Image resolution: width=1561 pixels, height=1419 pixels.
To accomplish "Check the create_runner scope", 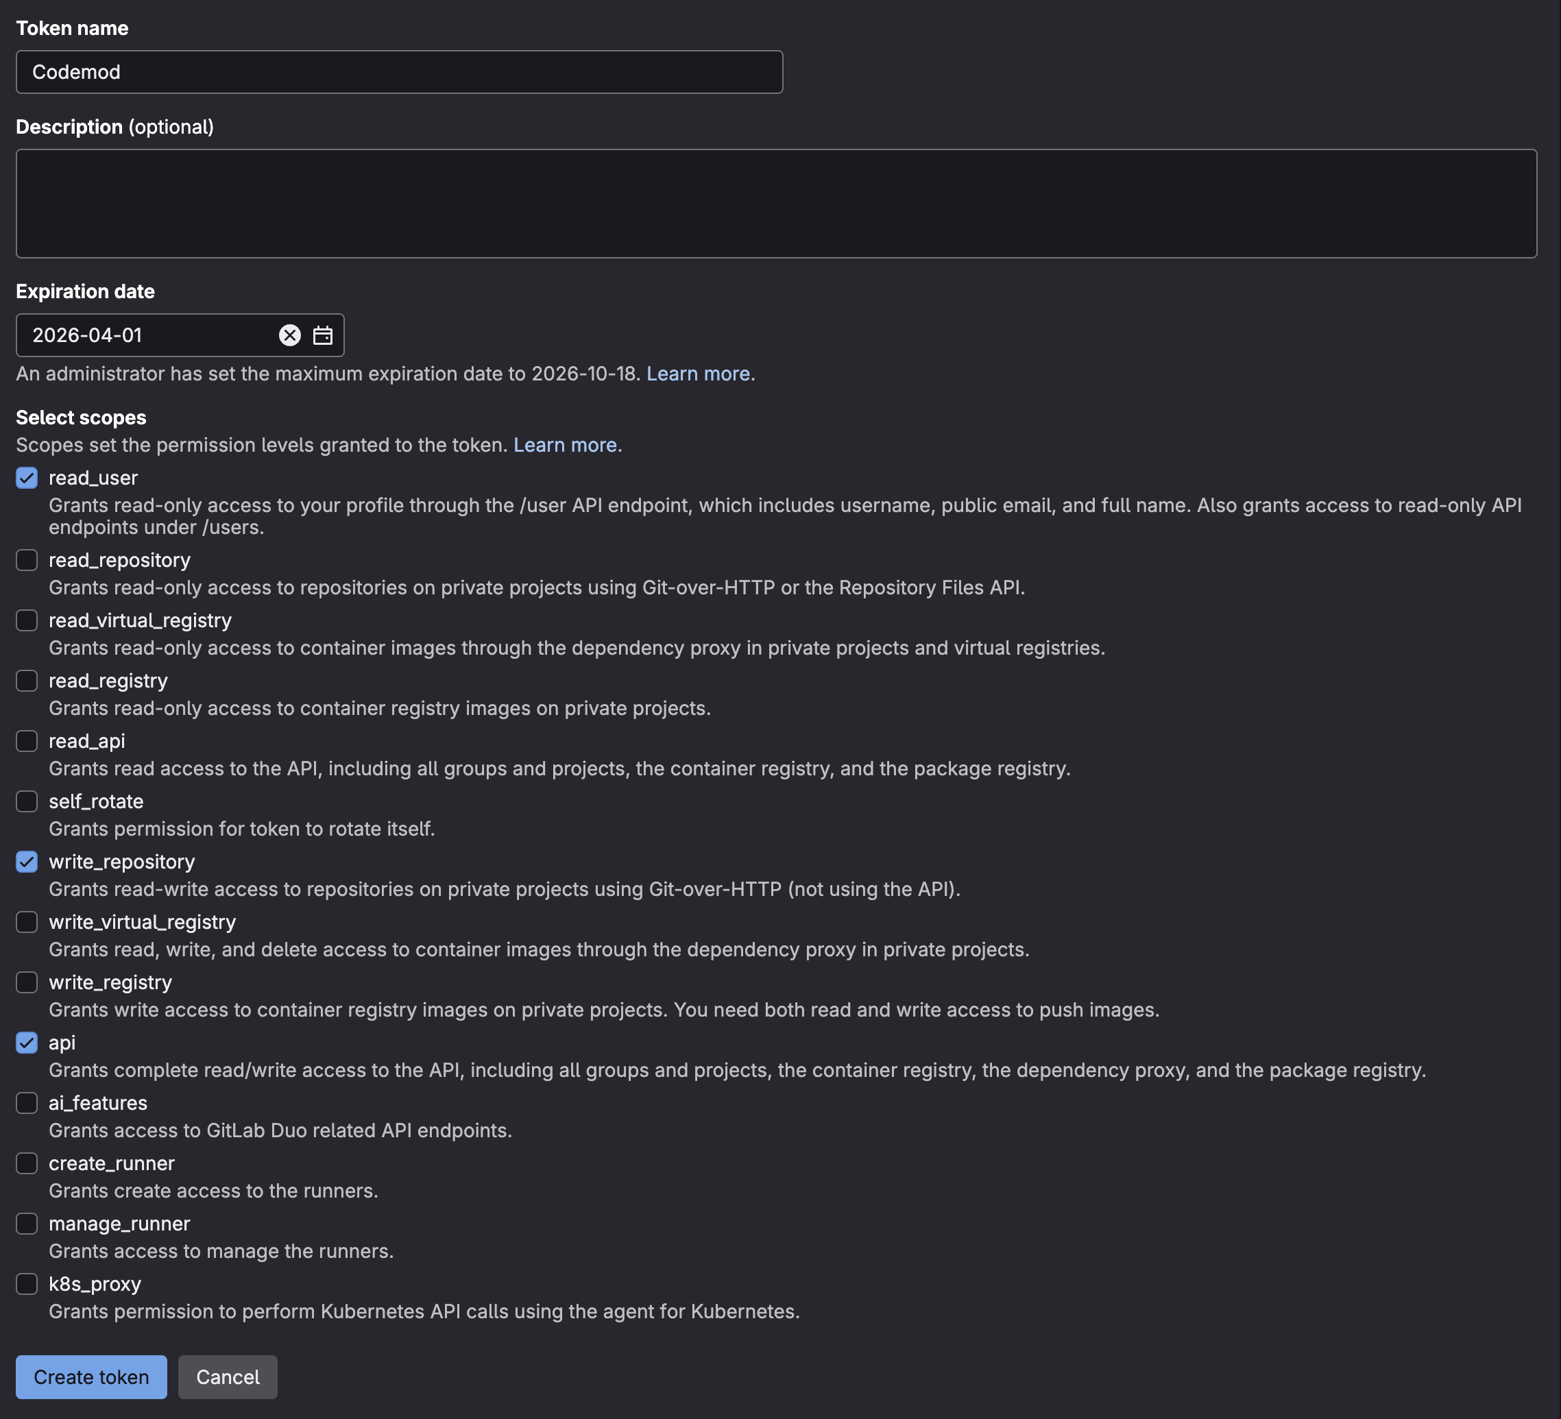I will coord(26,1163).
